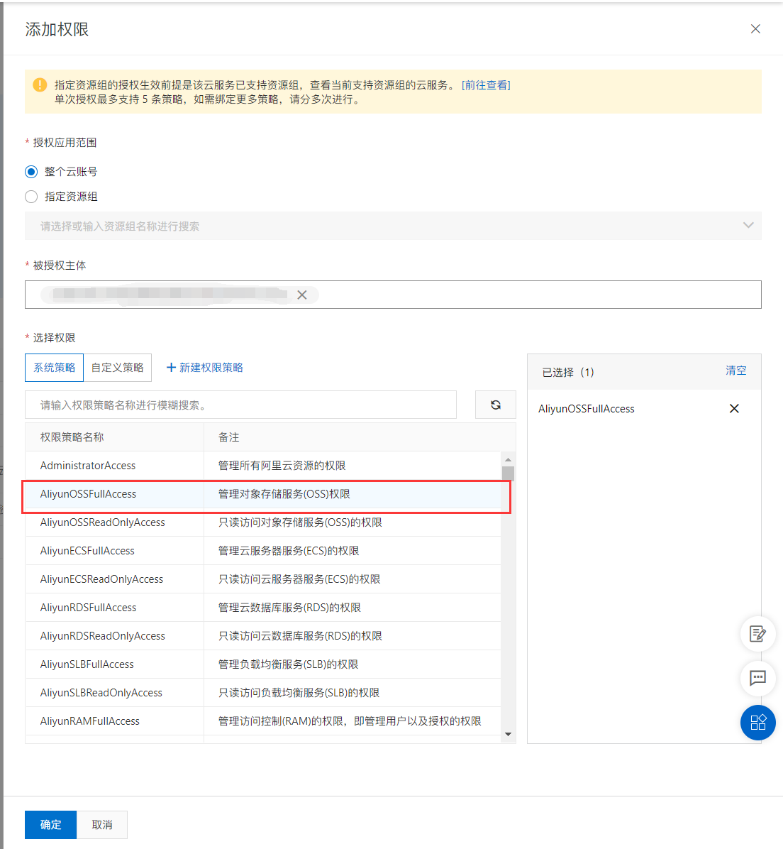783x849 pixels.
Task: Select the AliyunOSSReadOnlyAccess policy
Action: (263, 522)
